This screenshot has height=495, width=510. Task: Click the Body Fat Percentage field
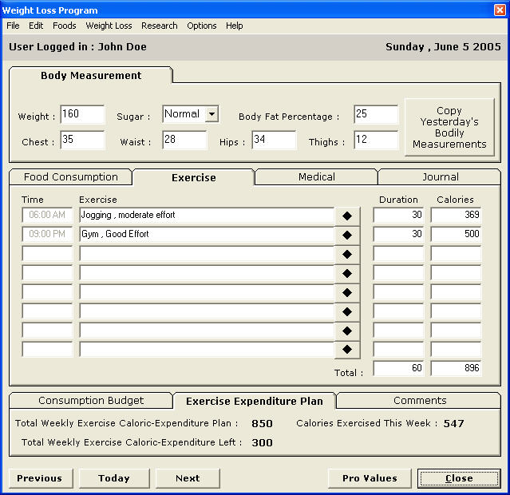(376, 115)
